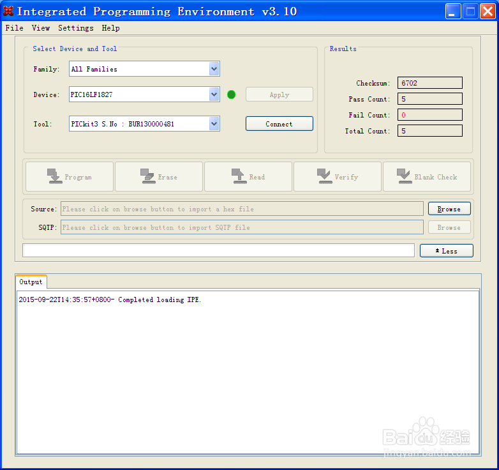The image size is (499, 470).
Task: Click the Blank Check button
Action: pyautogui.click(x=427, y=177)
